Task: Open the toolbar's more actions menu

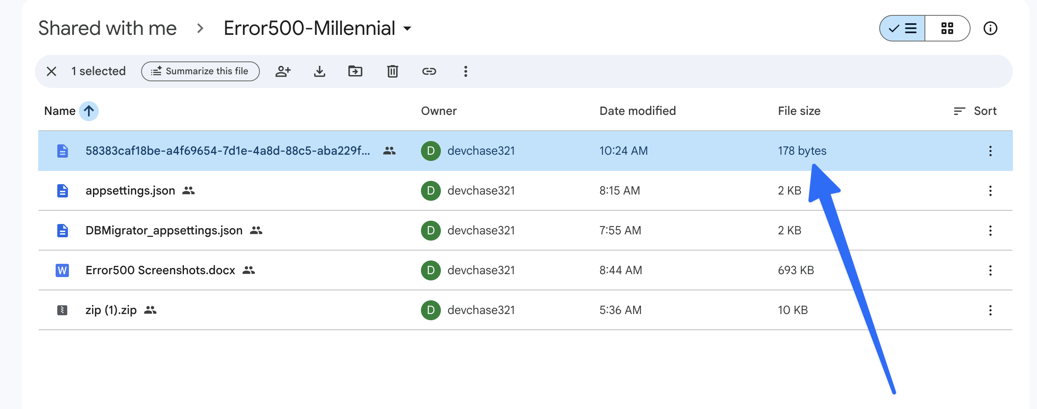Action: tap(465, 71)
